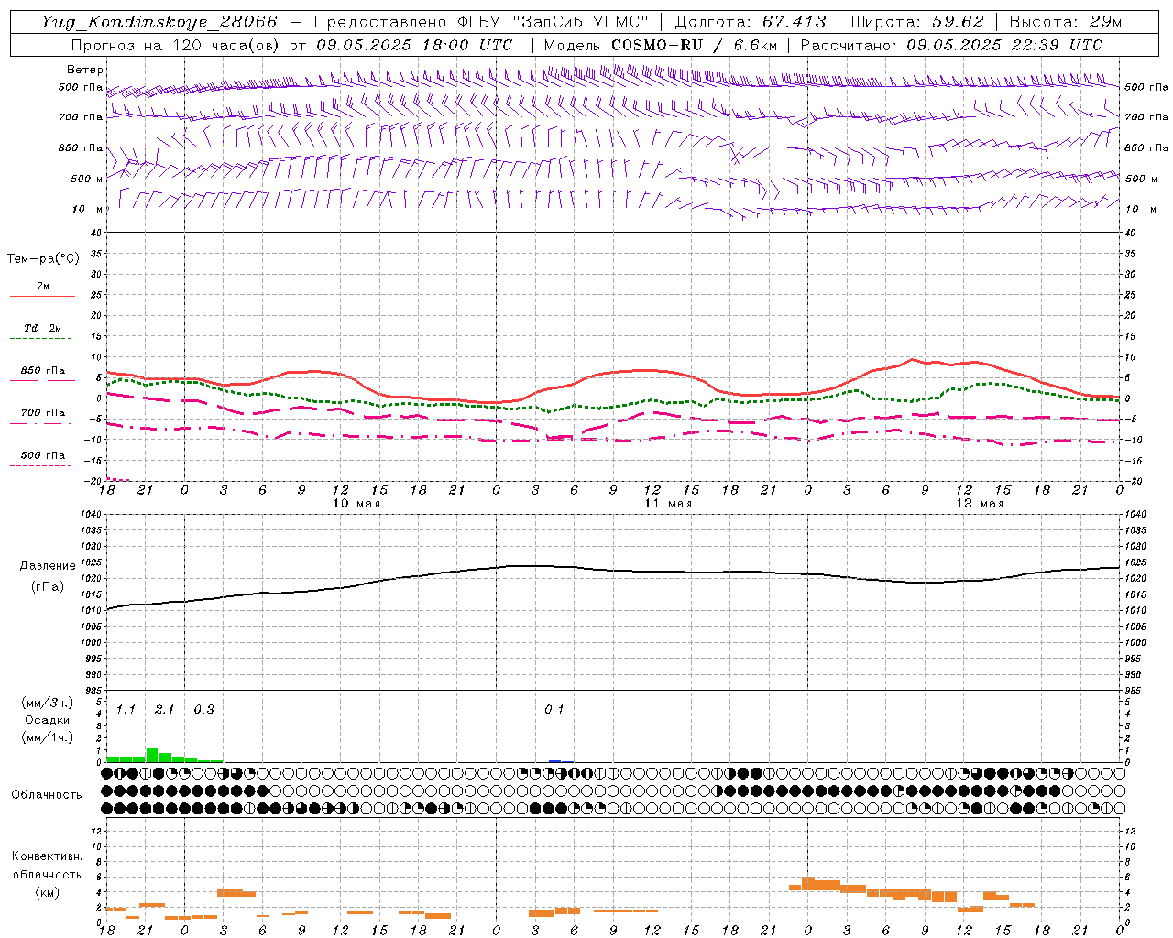Click the station title Yug_Kondinskoye_28066
This screenshot has height=938, width=1173.
click(x=159, y=22)
